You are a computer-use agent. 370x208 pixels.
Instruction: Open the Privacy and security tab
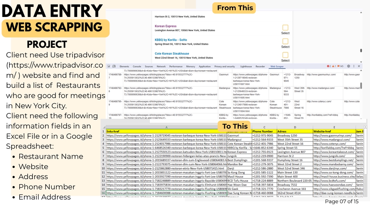[x=224, y=67]
